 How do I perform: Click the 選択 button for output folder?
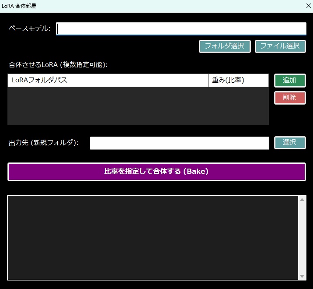290,143
